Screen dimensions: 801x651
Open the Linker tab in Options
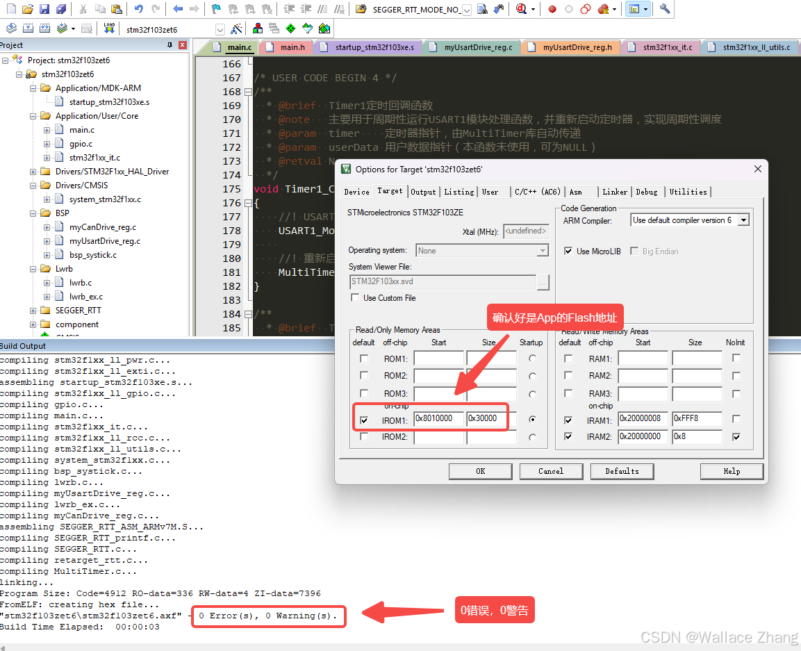point(615,192)
